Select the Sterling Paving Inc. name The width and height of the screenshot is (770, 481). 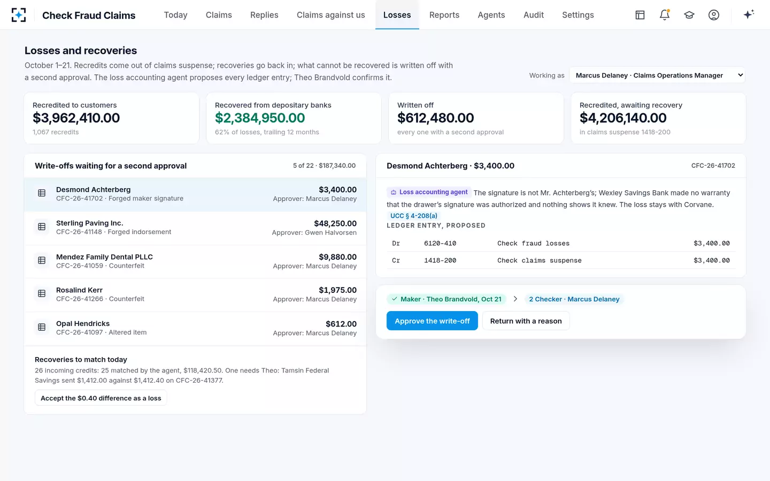pyautogui.click(x=90, y=223)
